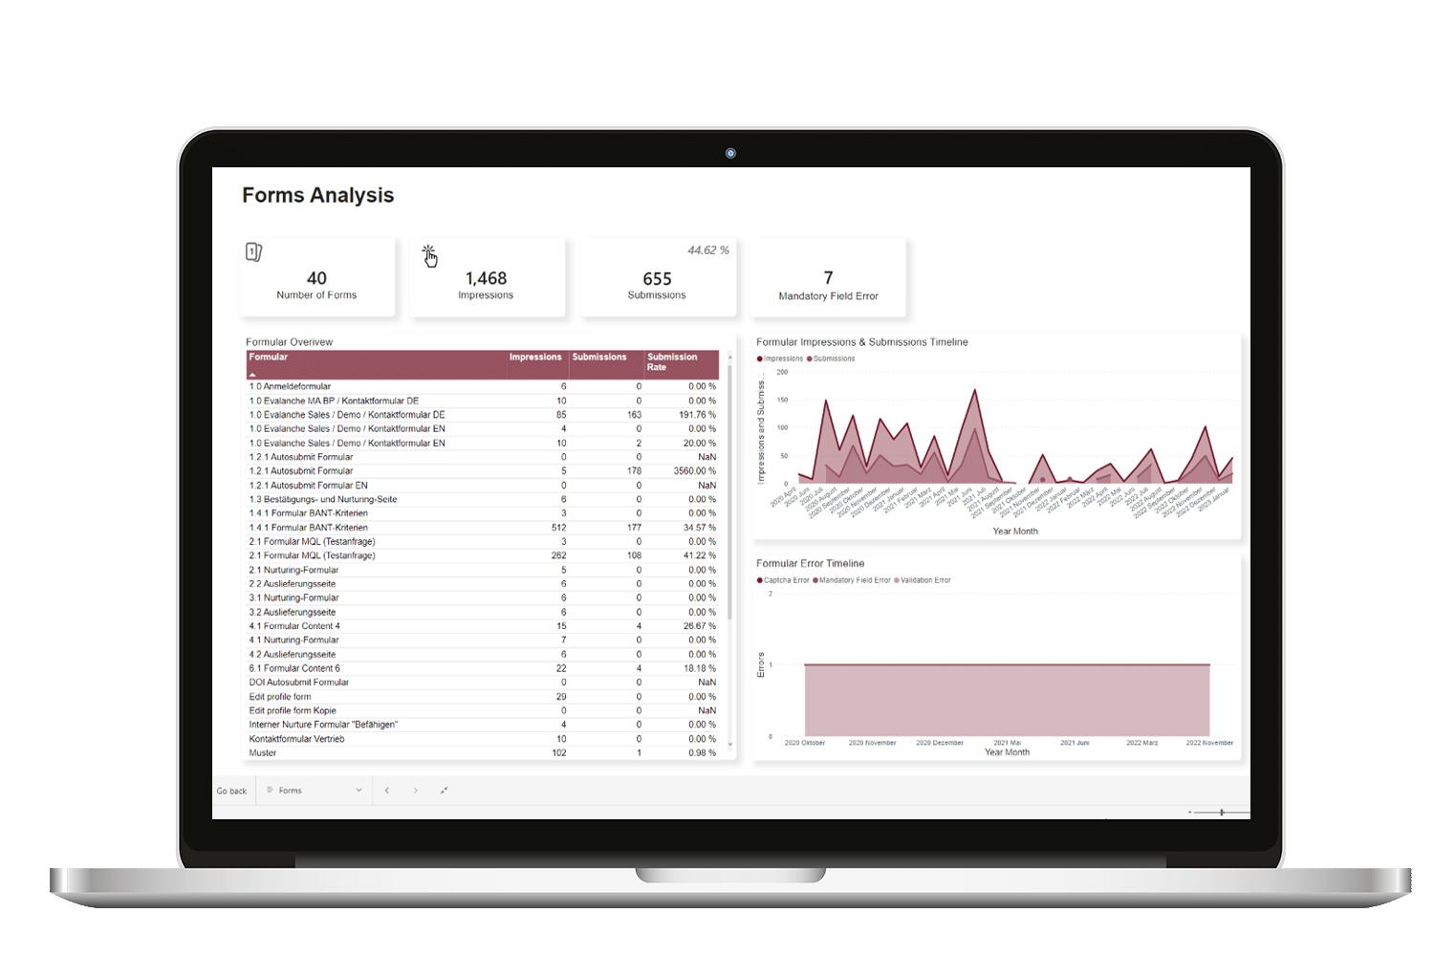Open the Forms page selector dropdown
Viewport: 1434px width, 956px height.
point(315,791)
